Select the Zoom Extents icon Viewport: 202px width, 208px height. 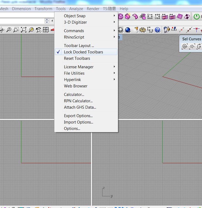[24, 30]
